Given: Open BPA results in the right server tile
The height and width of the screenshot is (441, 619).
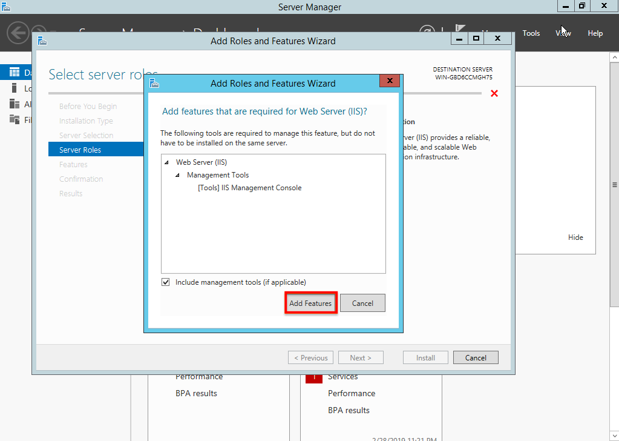Looking at the screenshot, I should [349, 410].
